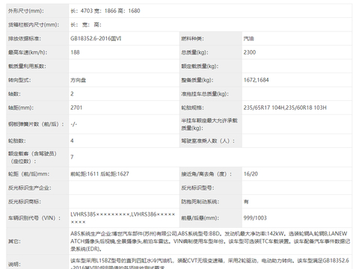The height and width of the screenshot is (269, 359).
Task: Select the VIN value starting LVHRS385
Action: pos(123,218)
